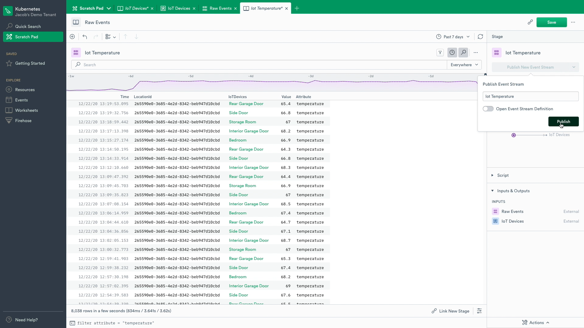
Task: Toggle the timeline clock view button
Action: point(452,53)
